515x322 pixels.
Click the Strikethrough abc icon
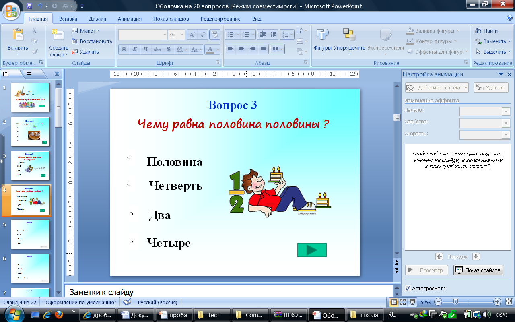[x=157, y=50]
